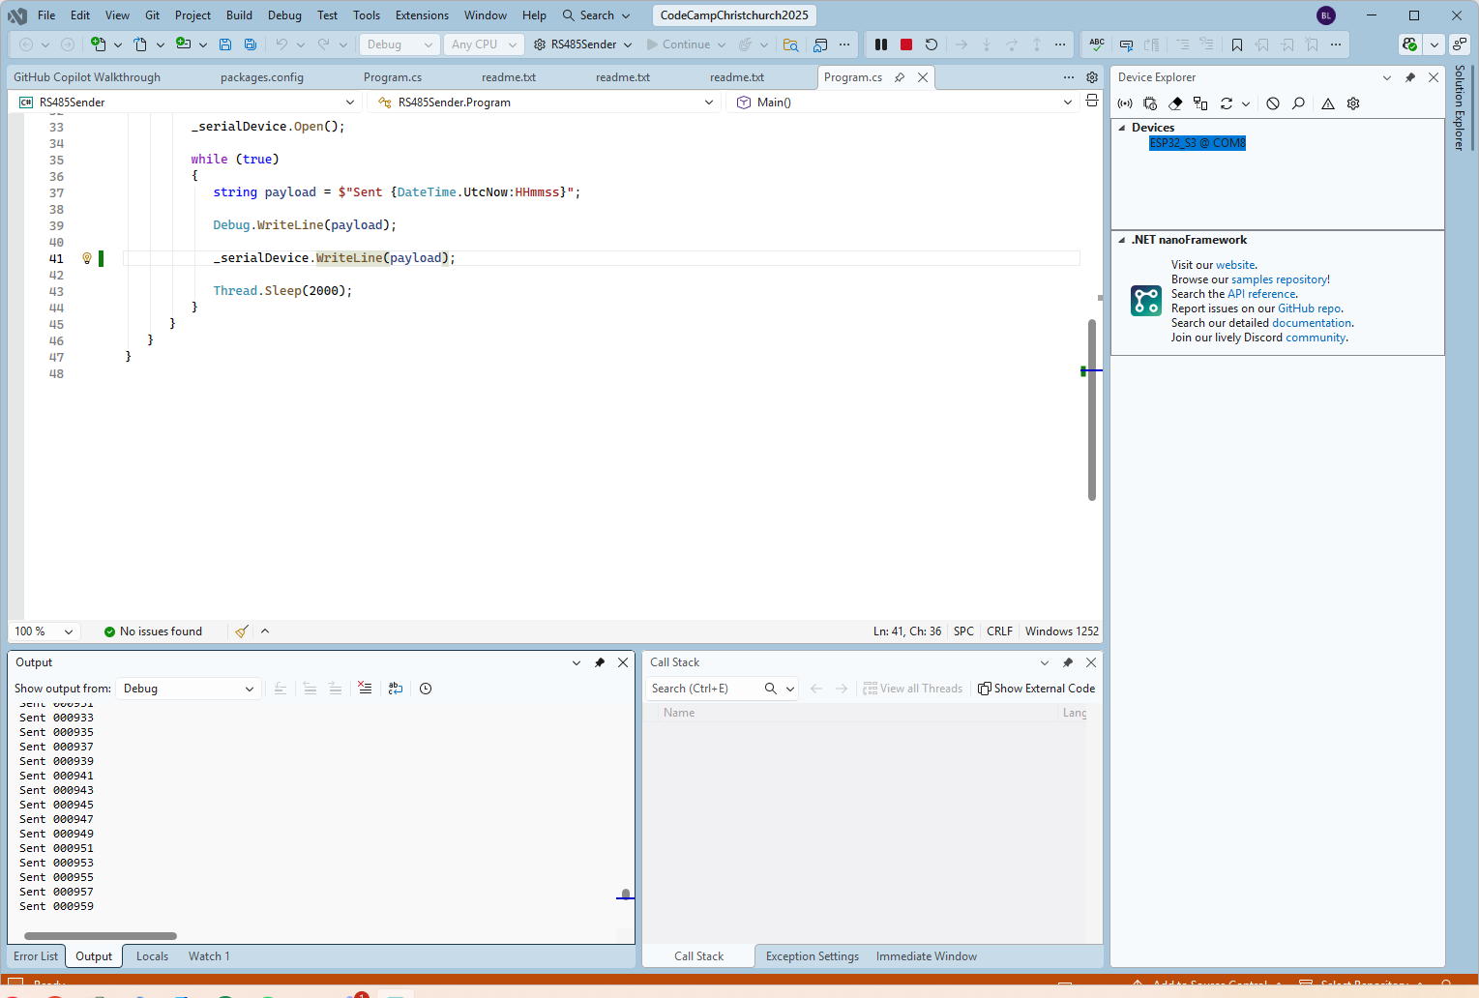Toggle pin on the Device Explorer panel
The width and height of the screenshot is (1479, 998).
pyautogui.click(x=1410, y=77)
